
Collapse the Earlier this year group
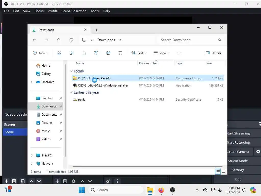[71, 92]
